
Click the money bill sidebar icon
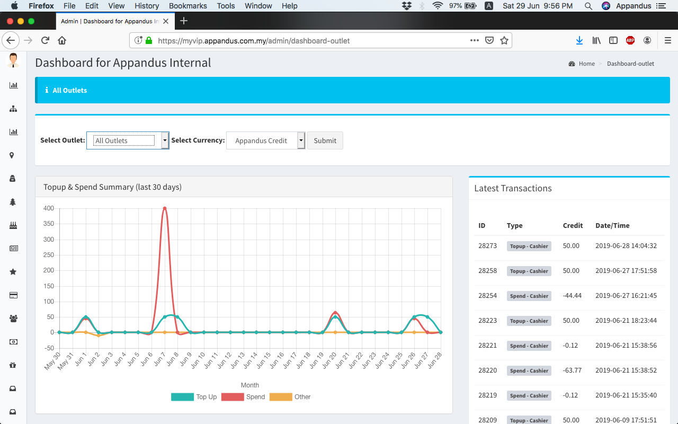click(x=13, y=342)
